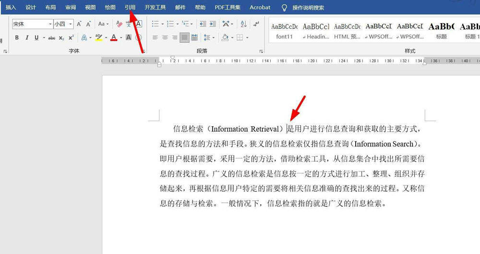Click the borders grid icon

pyautogui.click(x=240, y=37)
